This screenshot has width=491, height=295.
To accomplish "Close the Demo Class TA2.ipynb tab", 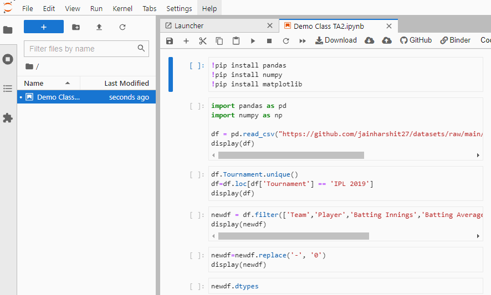I will 389,26.
